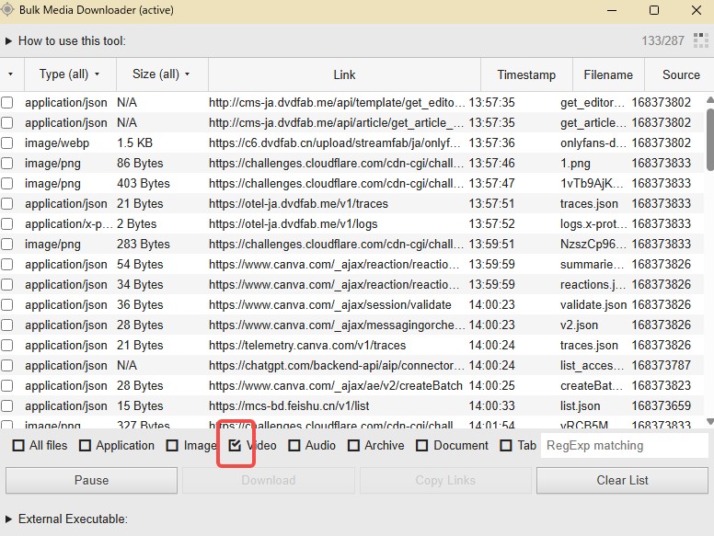Click the Copy Links button

point(445,481)
